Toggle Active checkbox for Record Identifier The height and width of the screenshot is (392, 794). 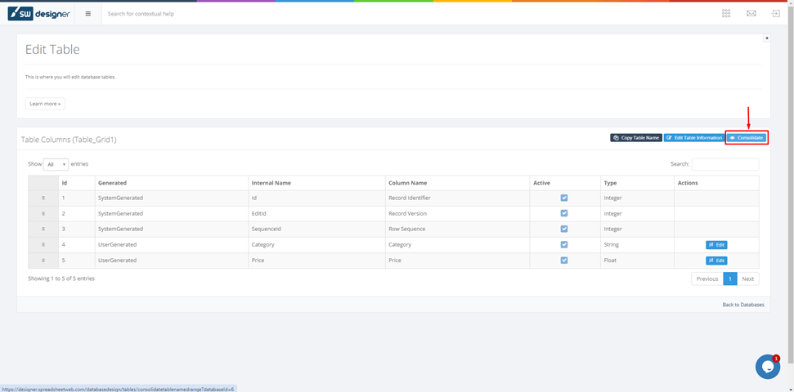pyautogui.click(x=564, y=198)
